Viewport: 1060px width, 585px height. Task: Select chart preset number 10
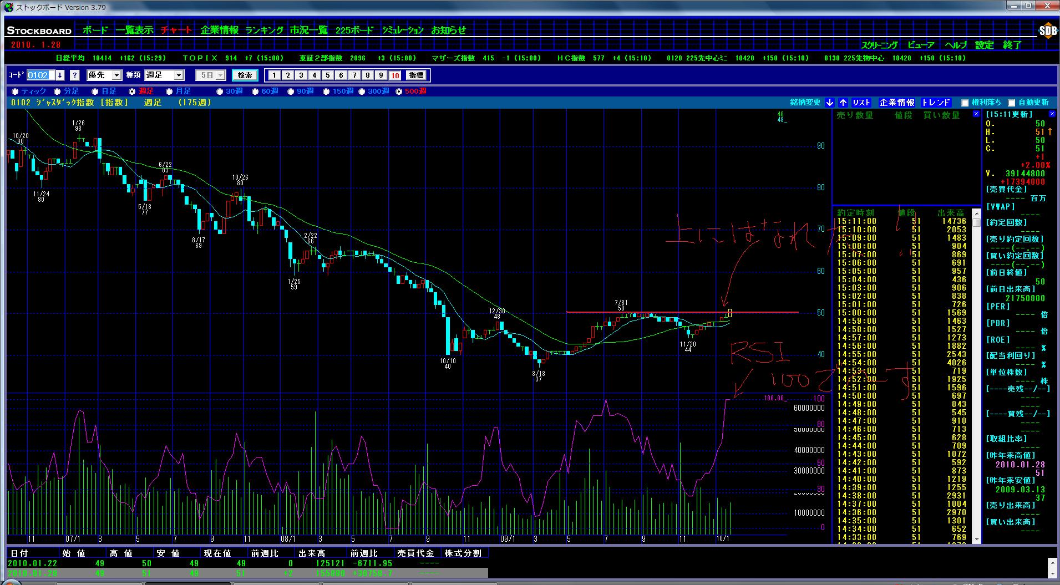(x=394, y=75)
